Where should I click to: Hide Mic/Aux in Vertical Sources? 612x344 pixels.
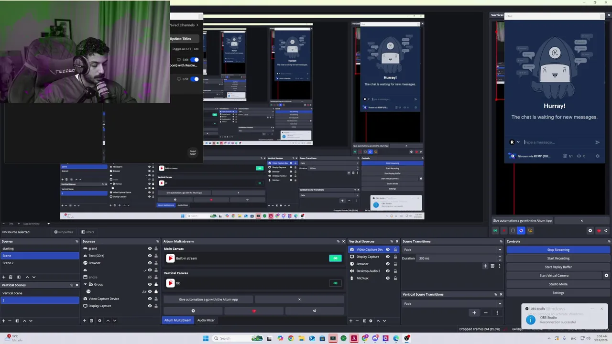(388, 278)
